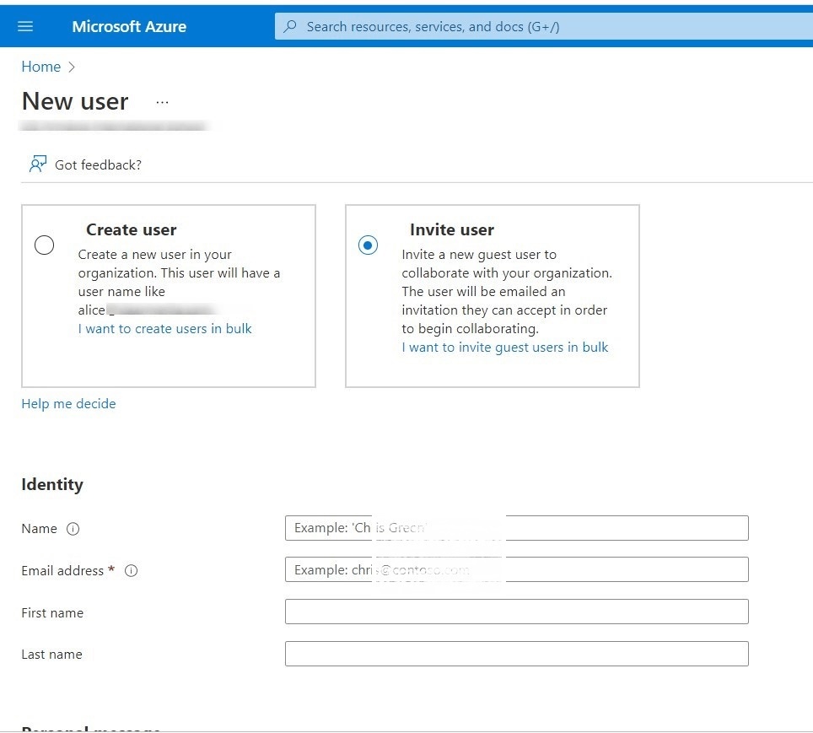Open 'I want to invite guest users in bulk'
The height and width of the screenshot is (733, 813).
(505, 347)
